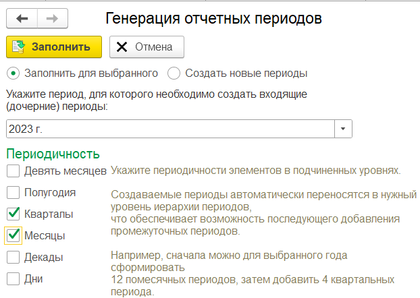Go back with the left arrow
420x298 pixels.
pyautogui.click(x=22, y=18)
